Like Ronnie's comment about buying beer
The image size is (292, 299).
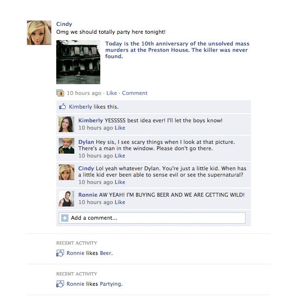[120, 202]
